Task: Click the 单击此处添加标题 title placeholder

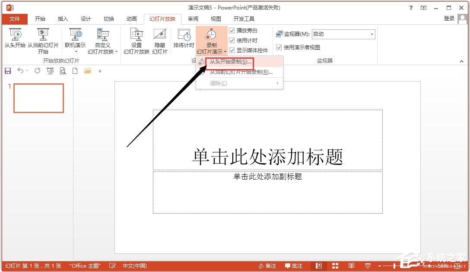Action: [x=268, y=140]
